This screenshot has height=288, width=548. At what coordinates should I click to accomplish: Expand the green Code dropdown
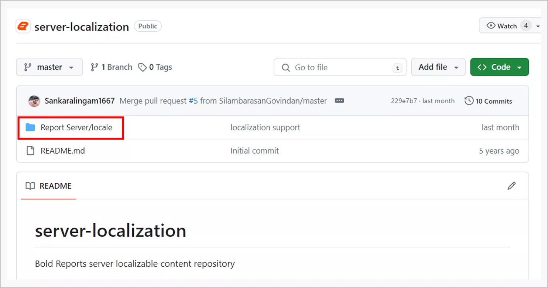[499, 67]
